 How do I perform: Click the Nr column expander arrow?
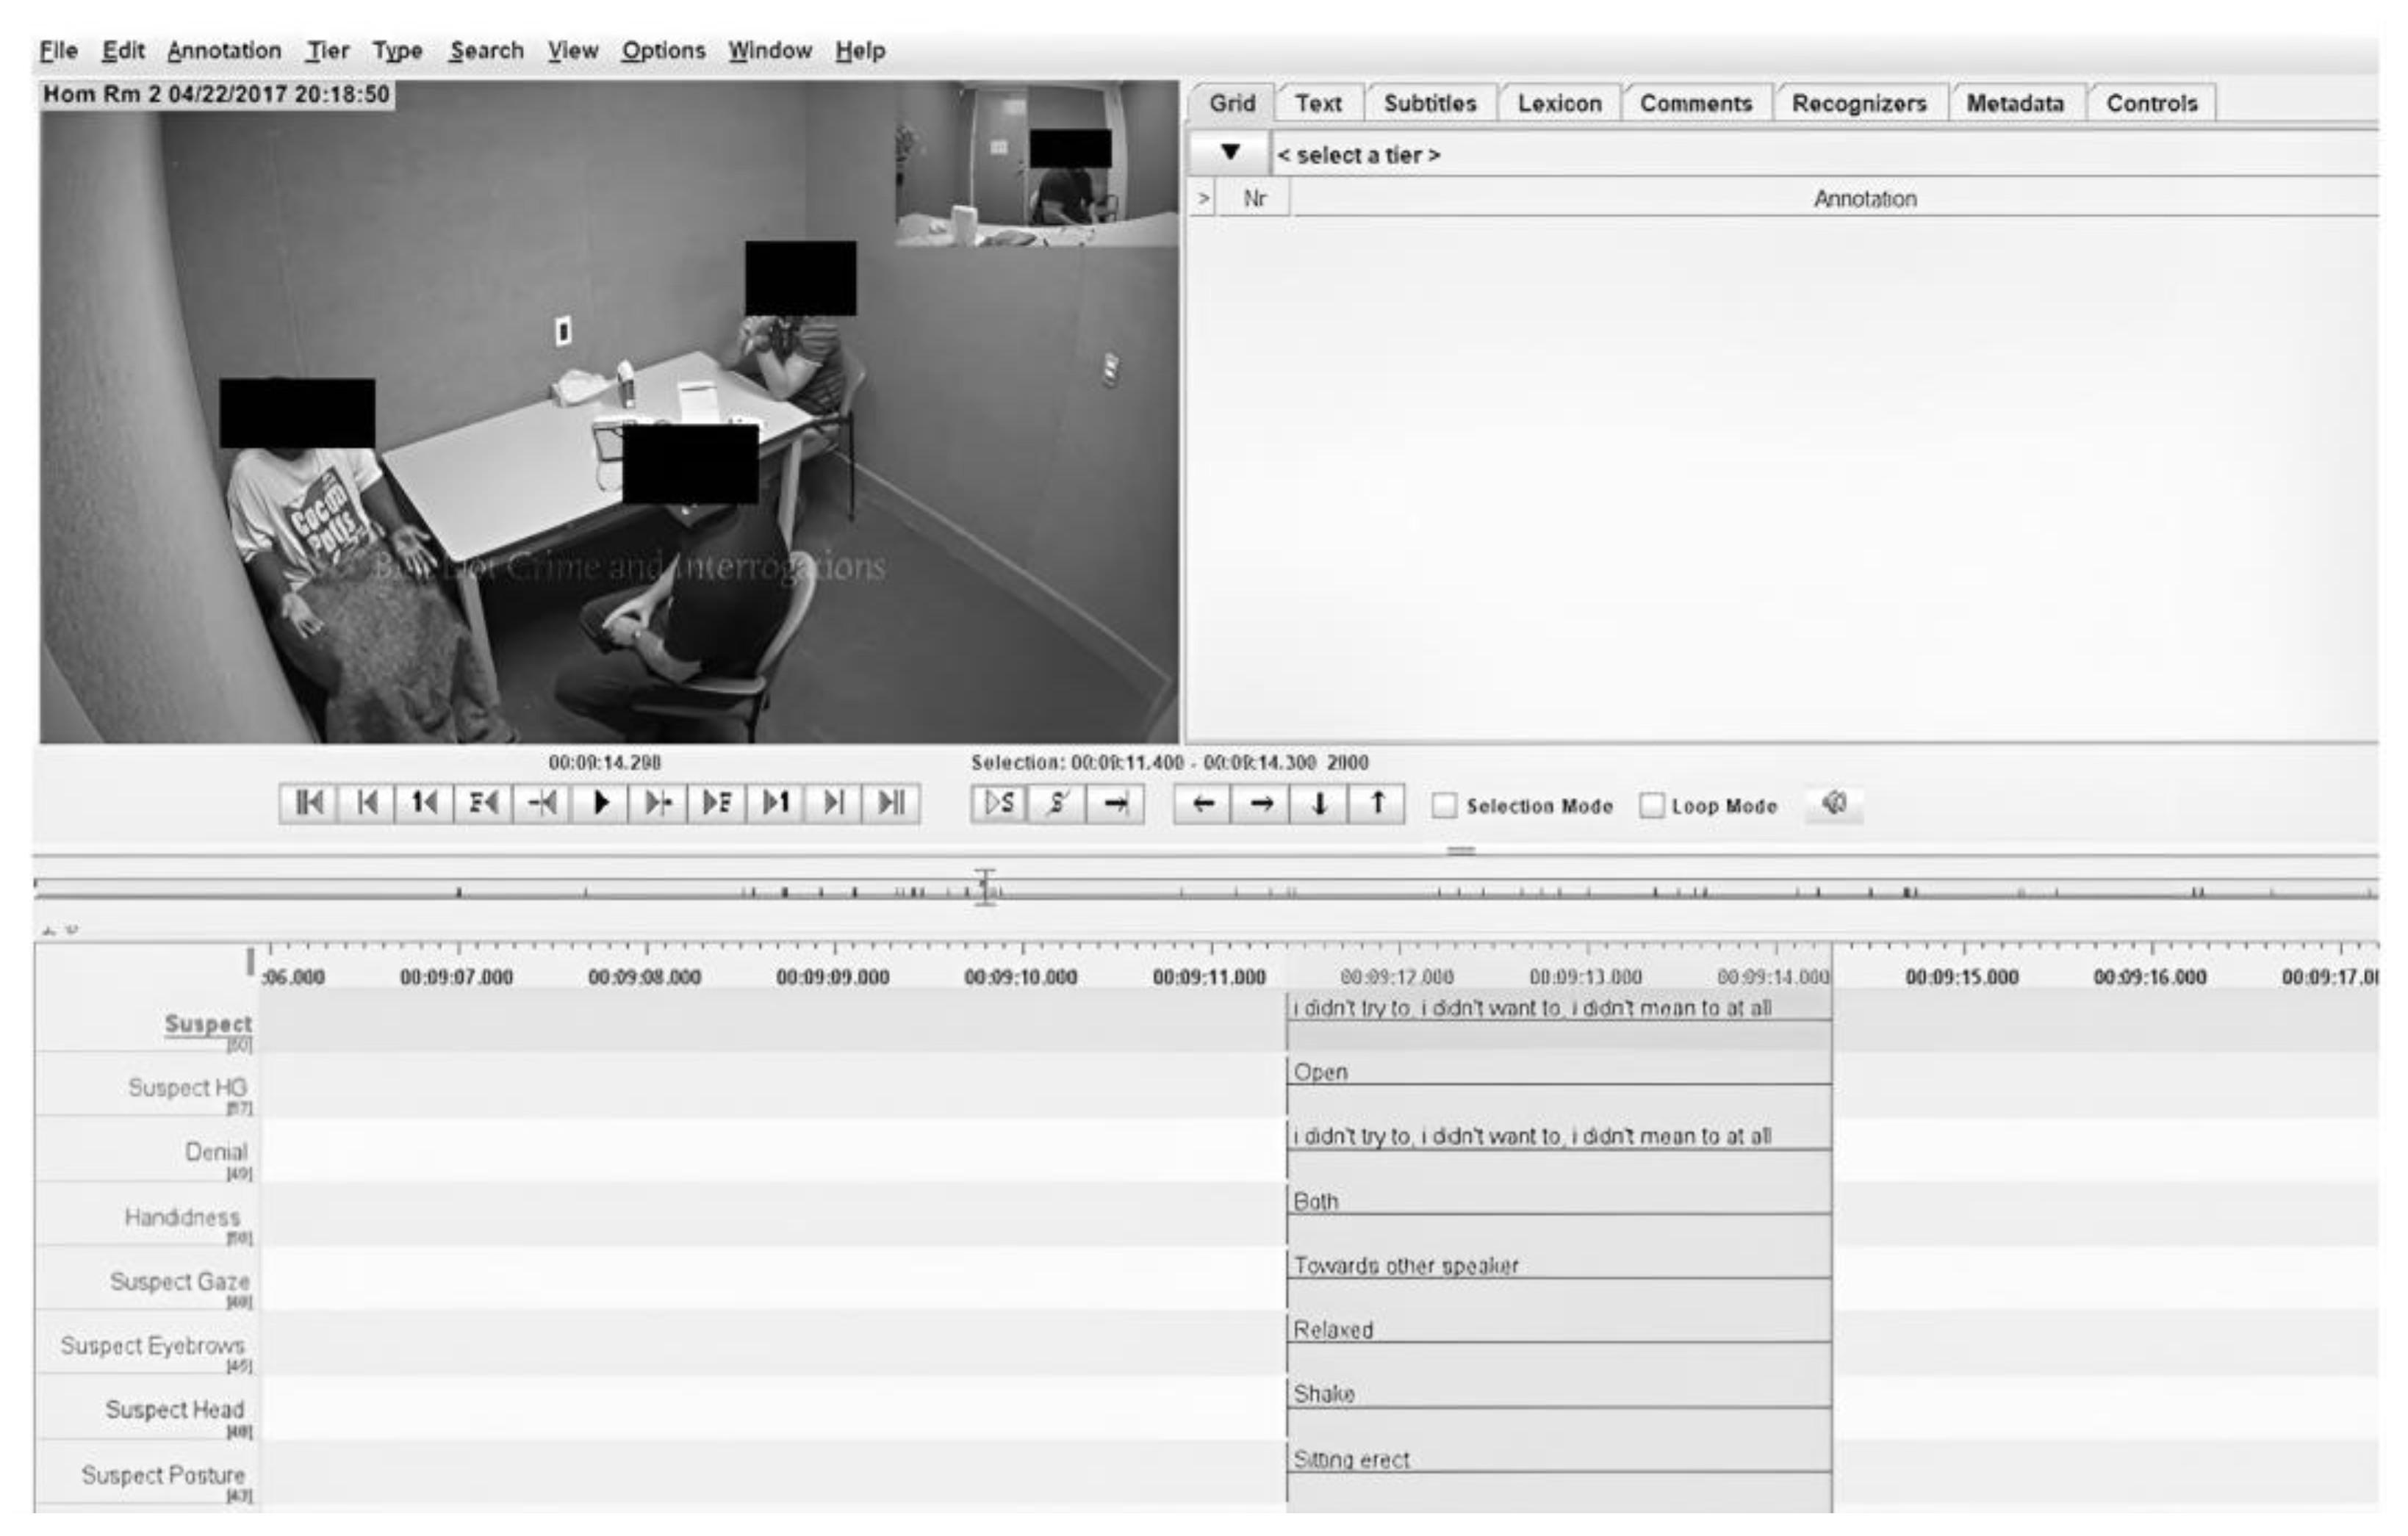point(1203,199)
